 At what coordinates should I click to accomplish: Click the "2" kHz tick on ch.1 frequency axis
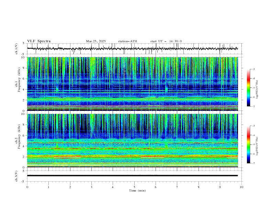23,100
